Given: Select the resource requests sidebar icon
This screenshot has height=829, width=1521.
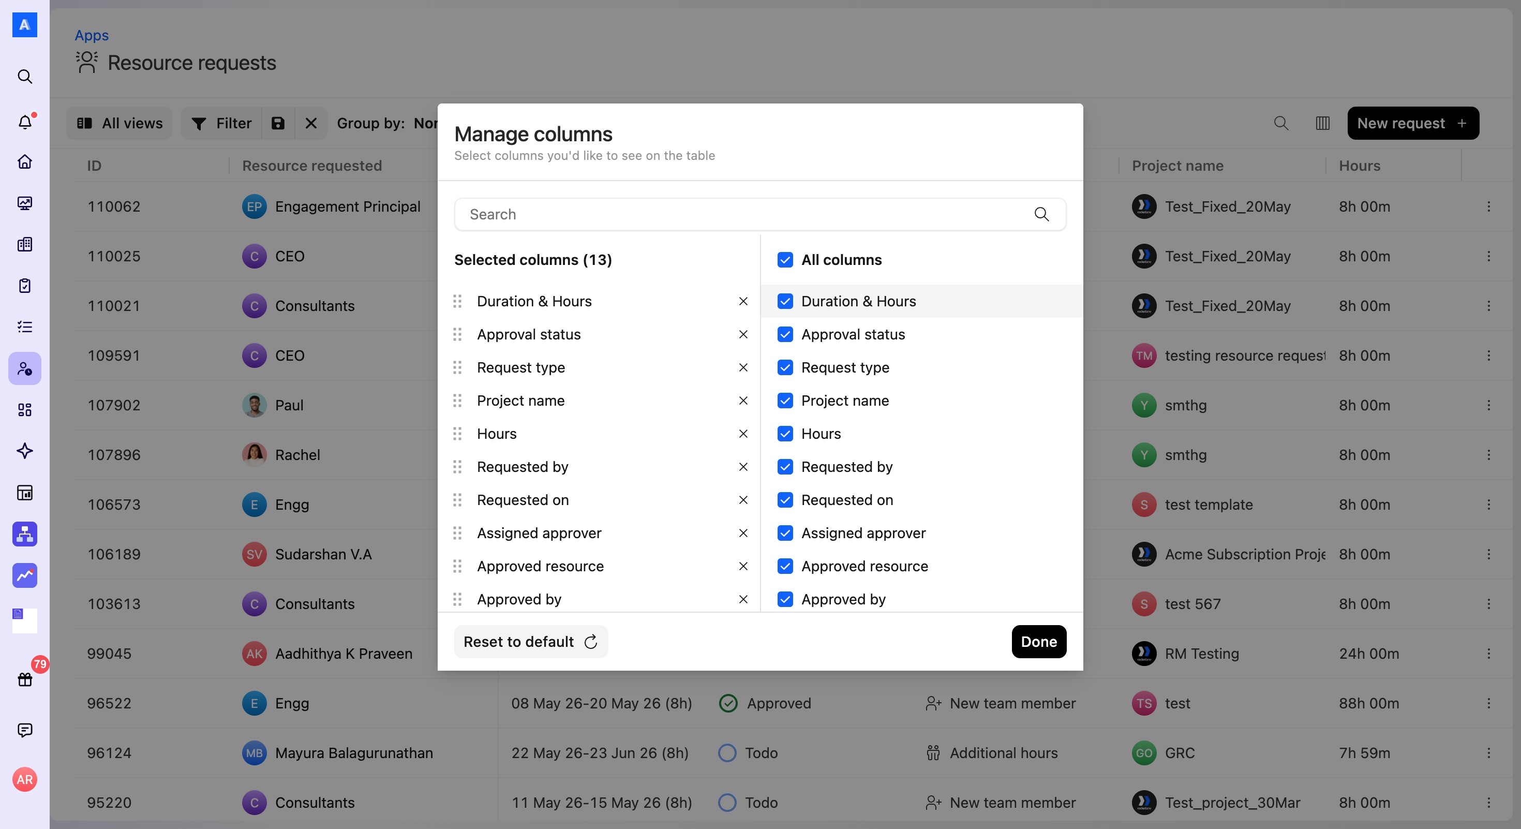Looking at the screenshot, I should tap(25, 368).
